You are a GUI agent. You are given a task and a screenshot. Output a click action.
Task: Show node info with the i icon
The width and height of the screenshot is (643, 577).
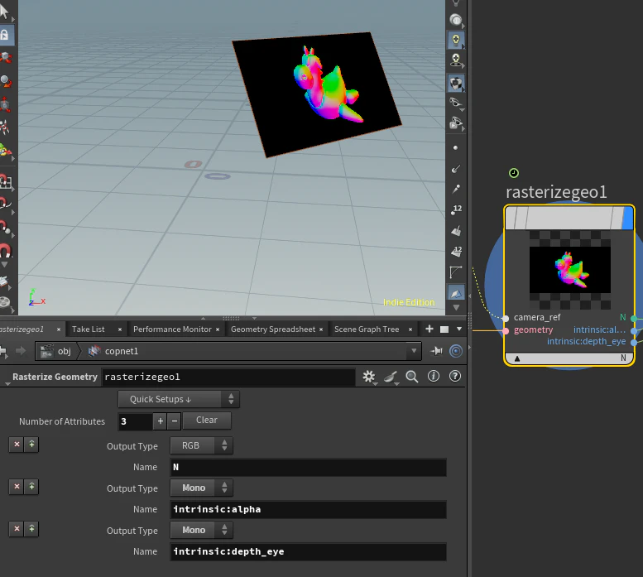click(x=434, y=376)
